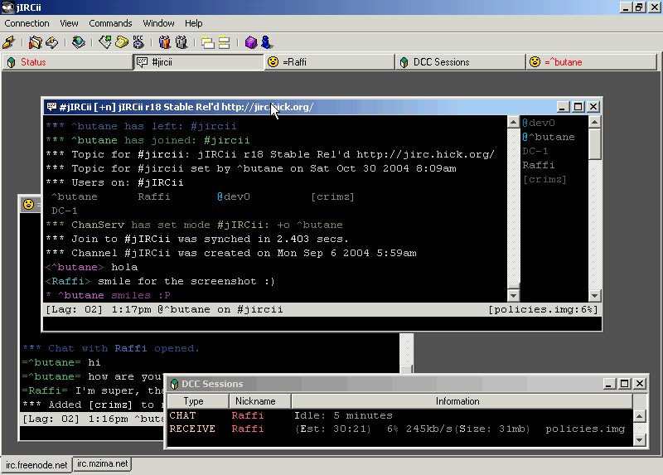Screen dimensions: 663x475
Task: Switch to the #jircii channel tab
Action: pos(198,62)
